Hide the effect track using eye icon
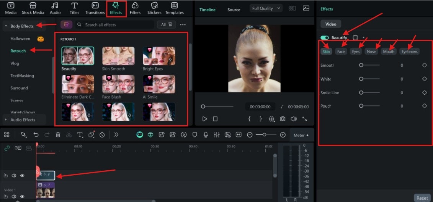Screen dimensions: 433x202 pyautogui.click(x=22, y=176)
